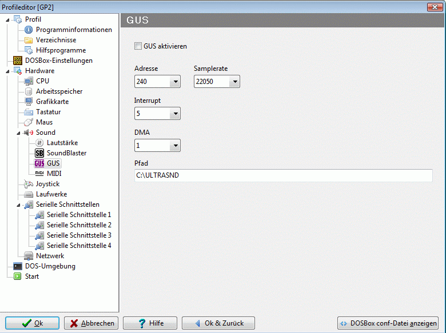Select the Hilfsprogramme label in the tree
The image size is (446, 333).
coord(61,50)
